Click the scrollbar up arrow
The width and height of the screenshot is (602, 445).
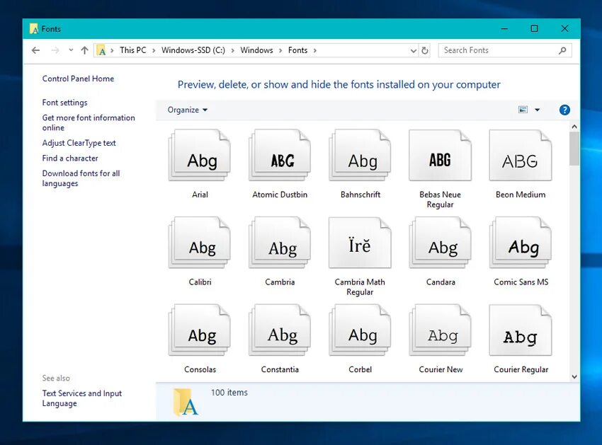(574, 127)
